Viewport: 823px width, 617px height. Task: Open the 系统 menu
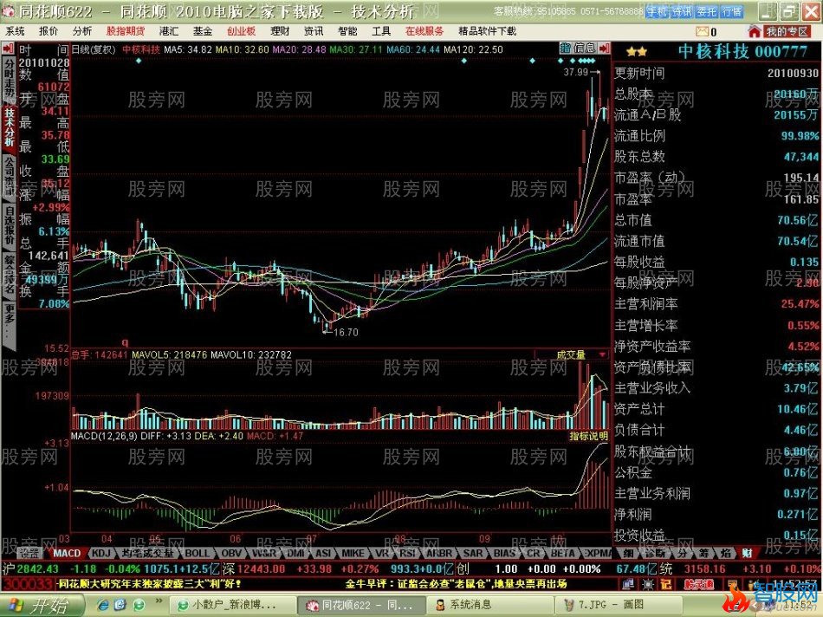tap(16, 31)
